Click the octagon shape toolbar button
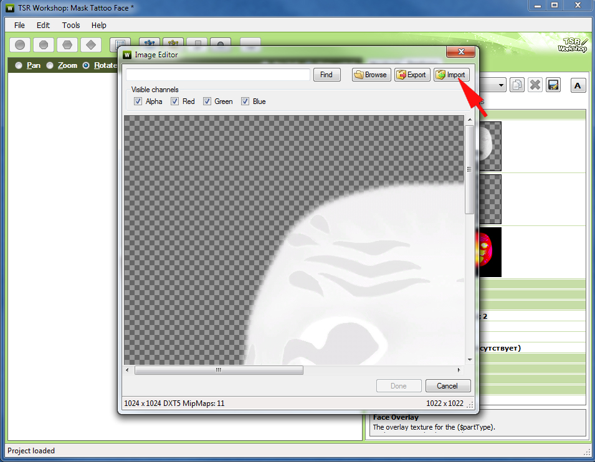Viewport: 595px width, 462px height. (x=44, y=45)
